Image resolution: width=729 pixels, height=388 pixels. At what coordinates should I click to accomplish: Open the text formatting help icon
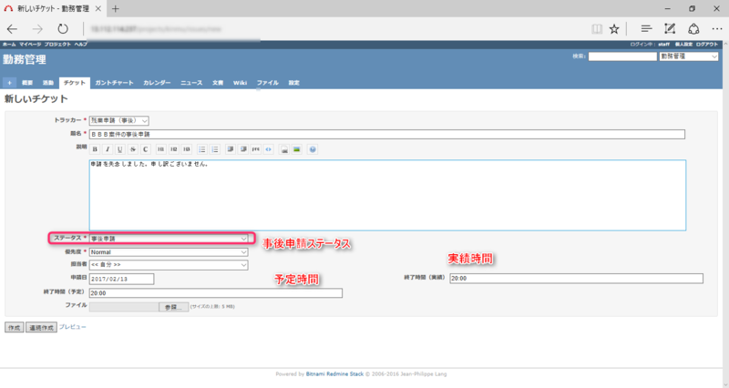313,149
